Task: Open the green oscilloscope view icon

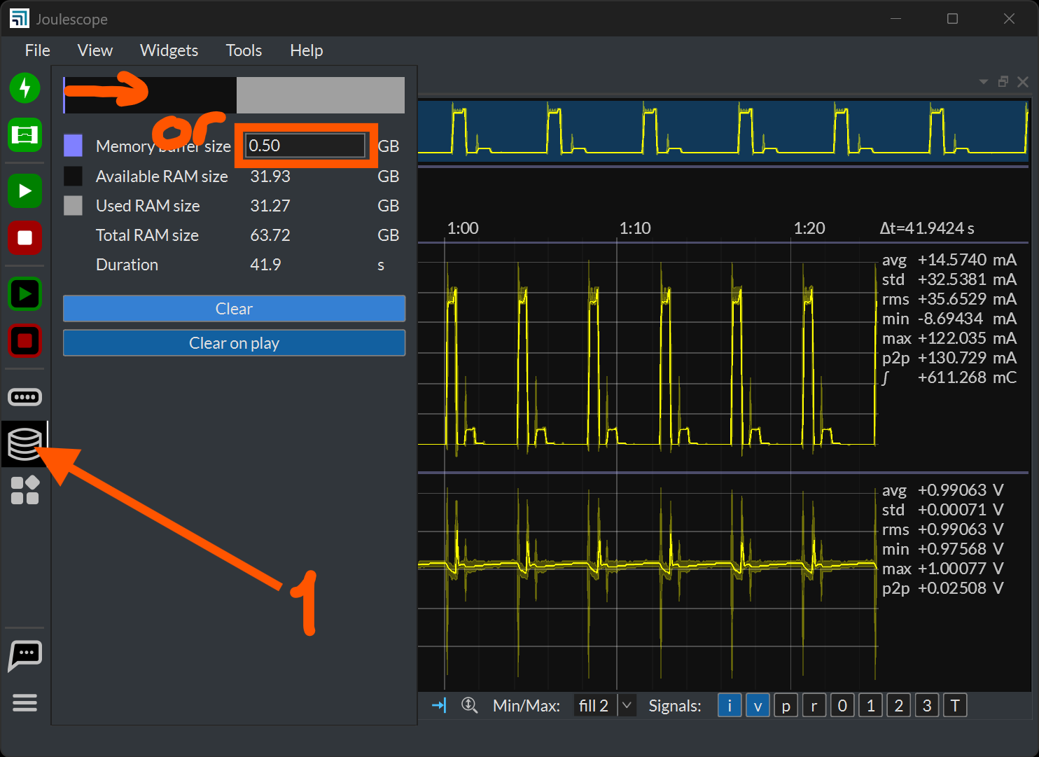Action: click(25, 134)
